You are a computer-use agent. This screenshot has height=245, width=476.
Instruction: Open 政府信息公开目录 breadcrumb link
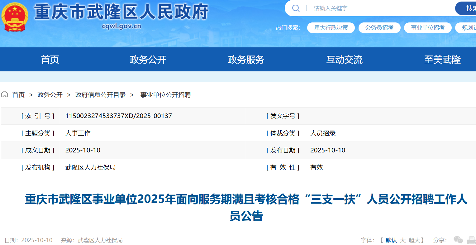100,95
